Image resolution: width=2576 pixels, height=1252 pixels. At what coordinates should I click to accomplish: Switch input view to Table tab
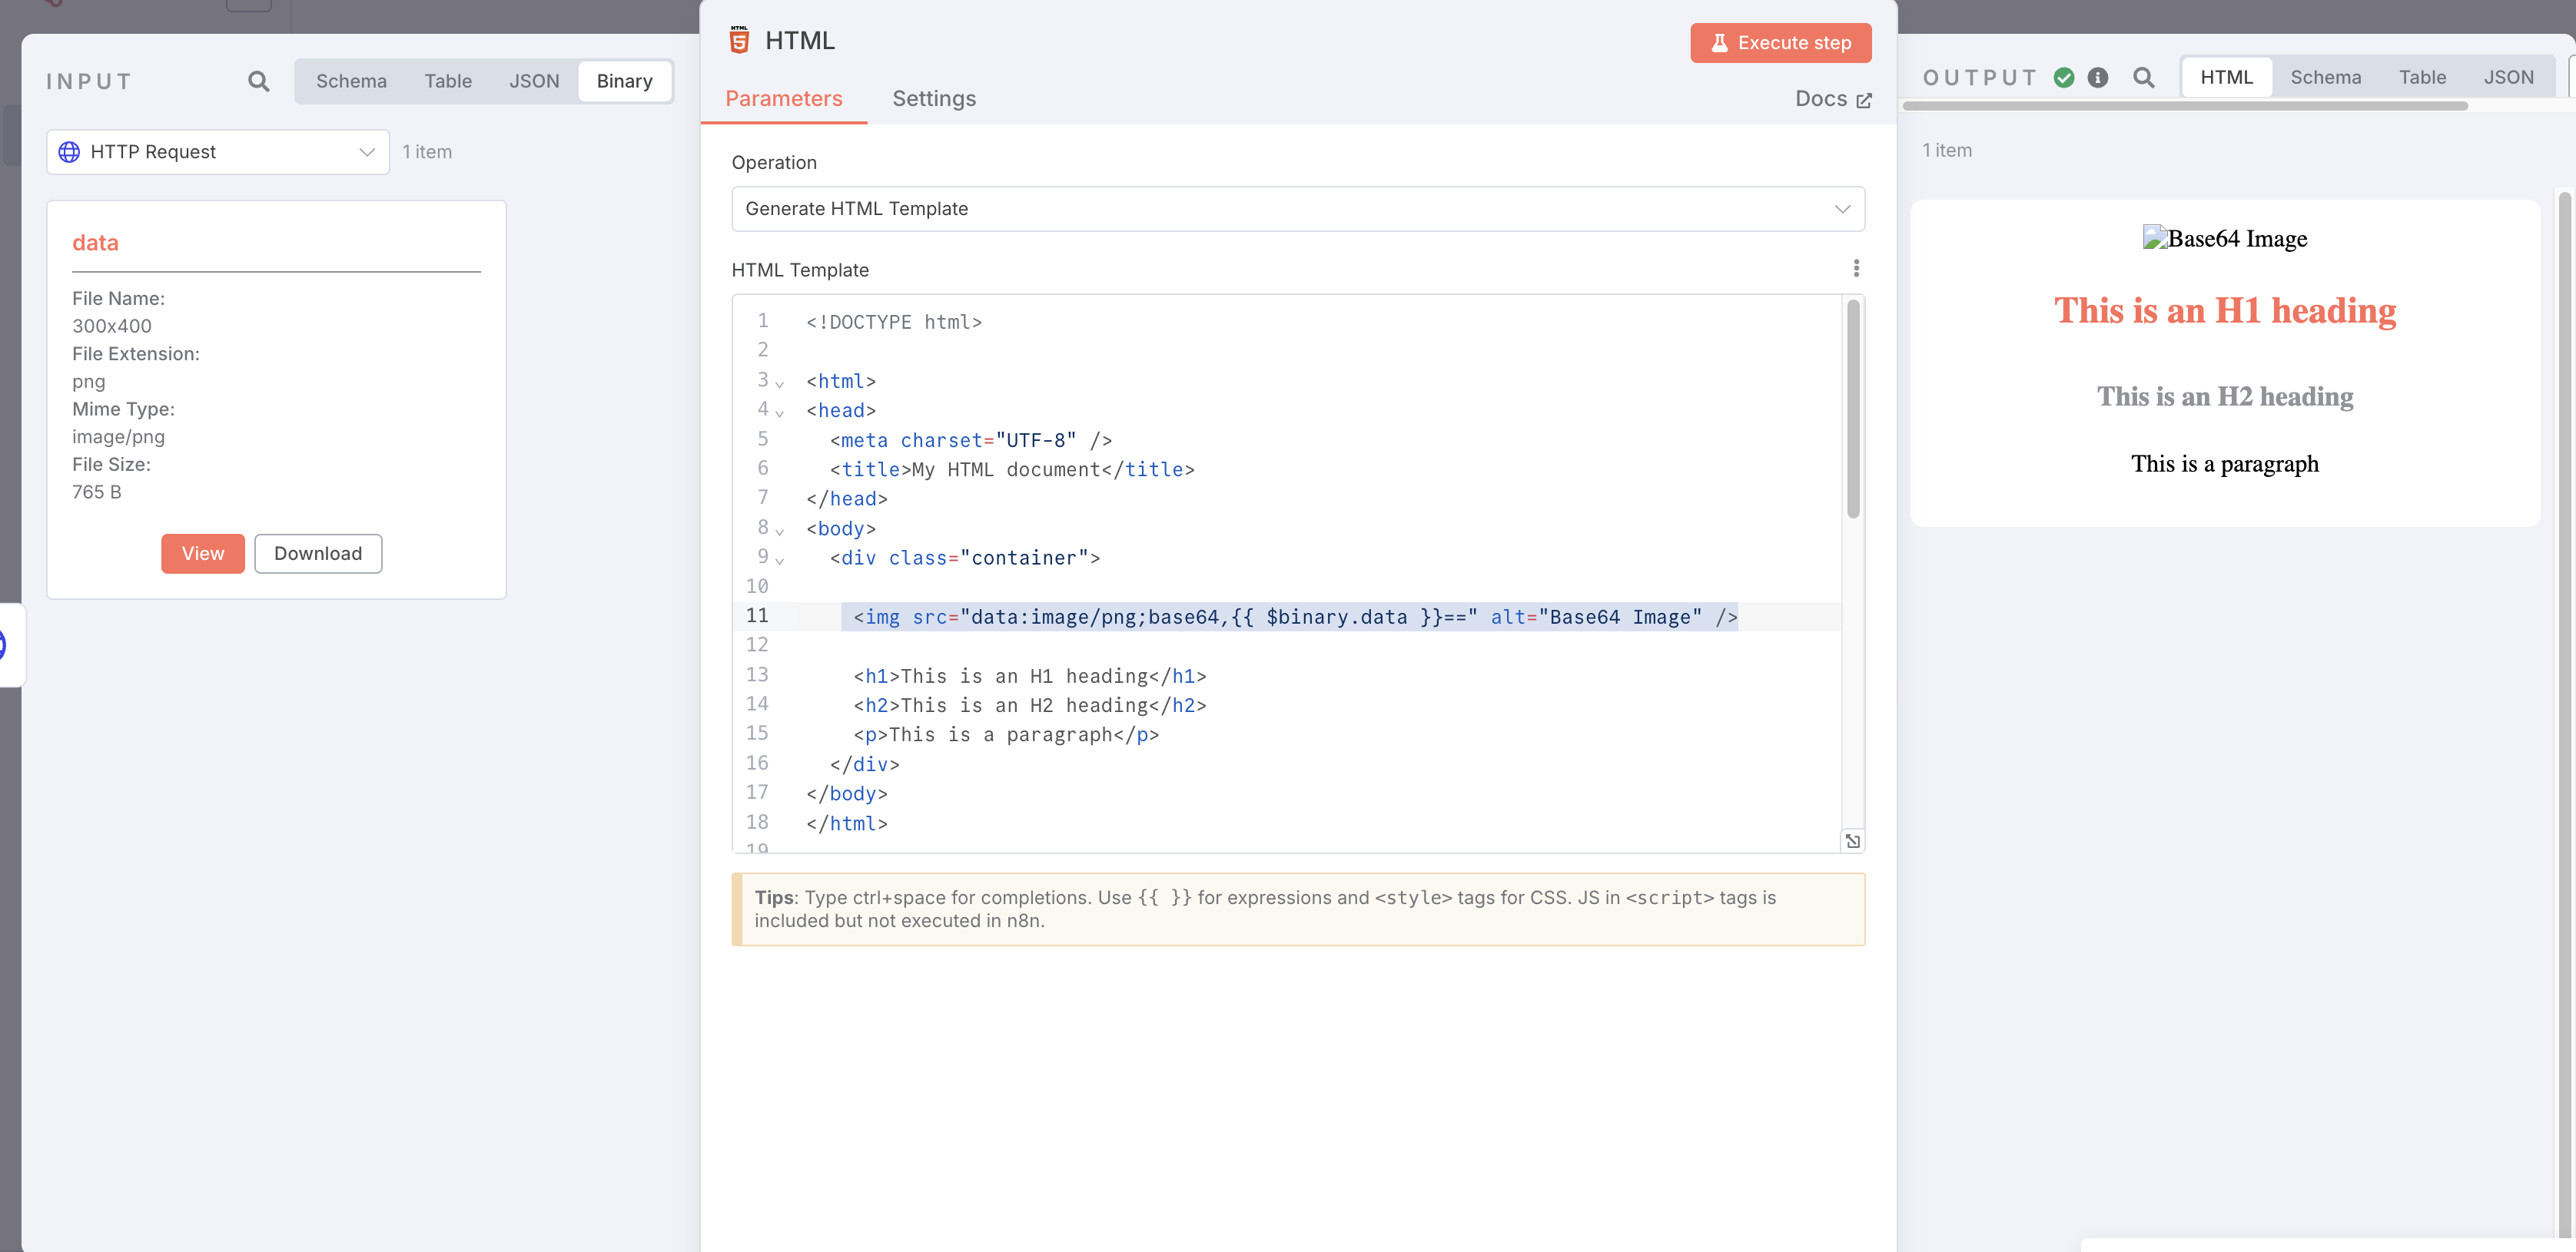[x=447, y=81]
